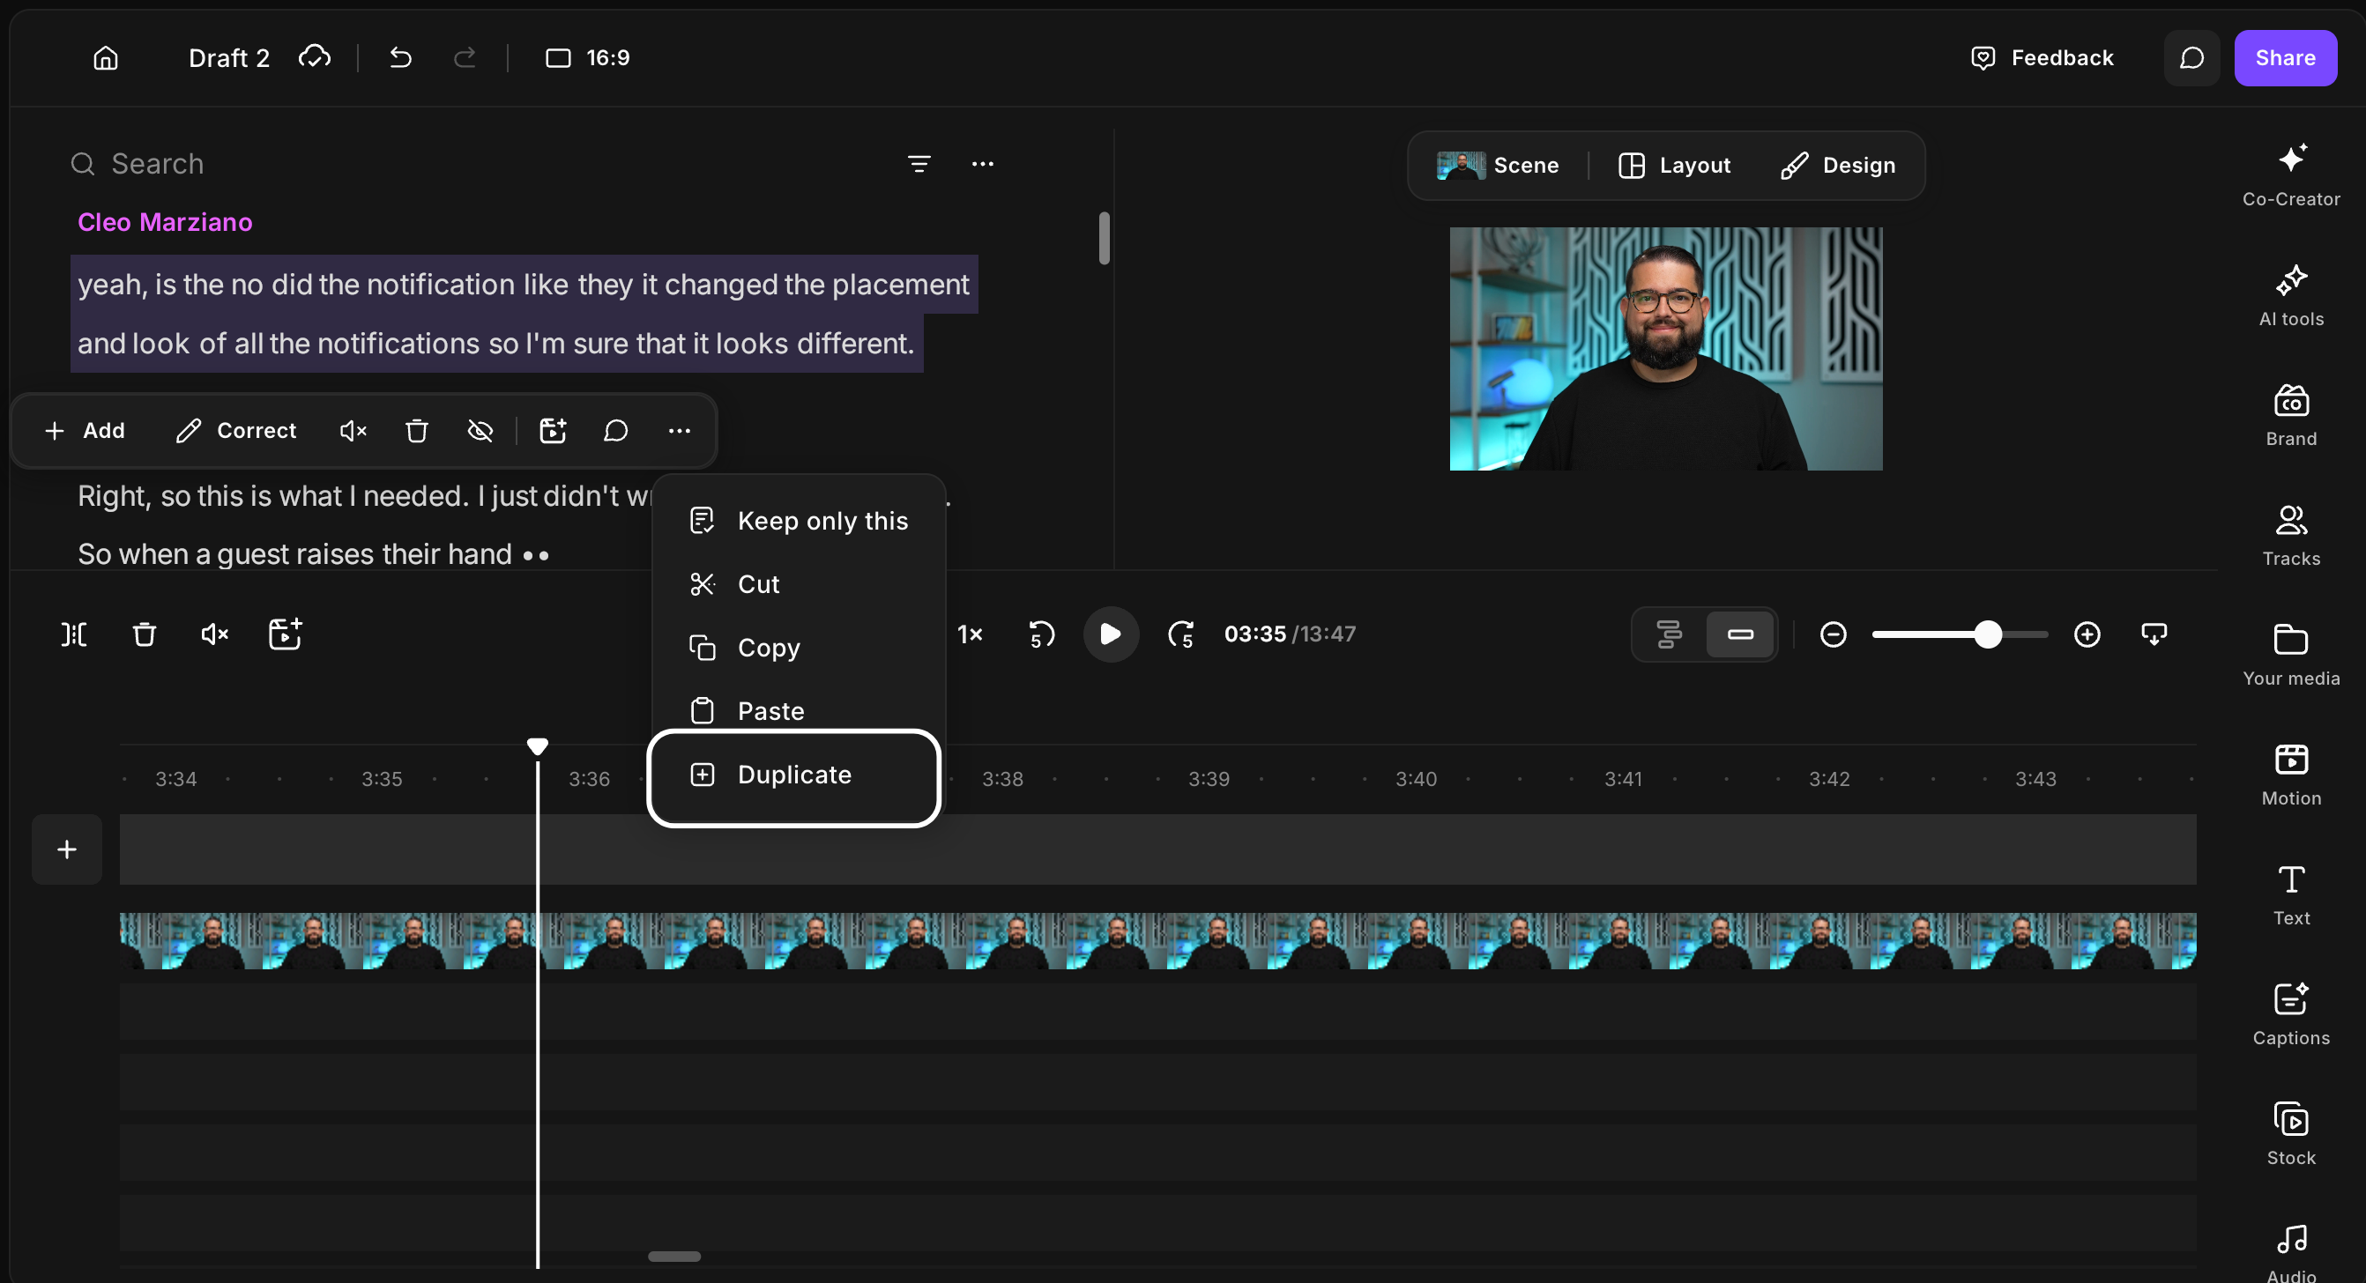Click the undo arrow
This screenshot has width=2366, height=1283.
tap(400, 58)
